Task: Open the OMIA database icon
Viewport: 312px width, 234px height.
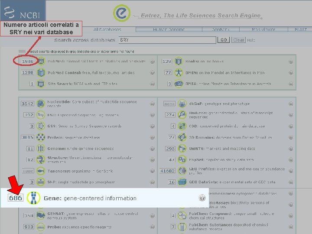Action: (179, 84)
